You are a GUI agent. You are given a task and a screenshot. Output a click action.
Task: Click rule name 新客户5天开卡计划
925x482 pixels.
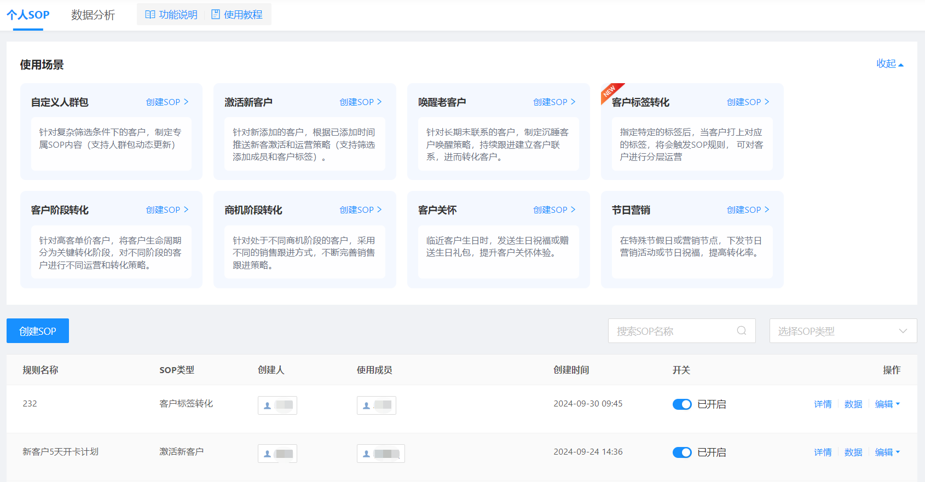(x=60, y=452)
